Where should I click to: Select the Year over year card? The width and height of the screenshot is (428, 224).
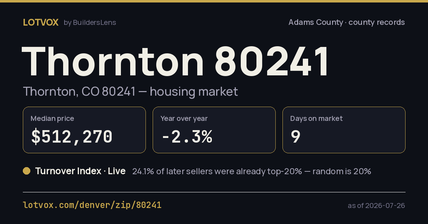pos(214,130)
